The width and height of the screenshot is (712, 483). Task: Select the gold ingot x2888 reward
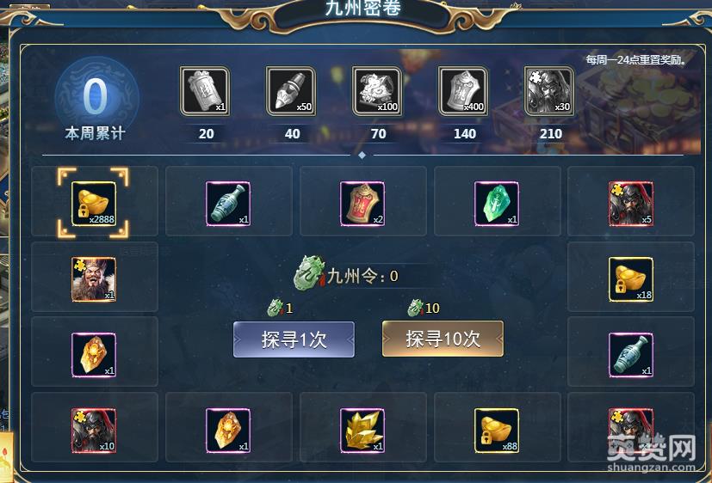(x=94, y=204)
